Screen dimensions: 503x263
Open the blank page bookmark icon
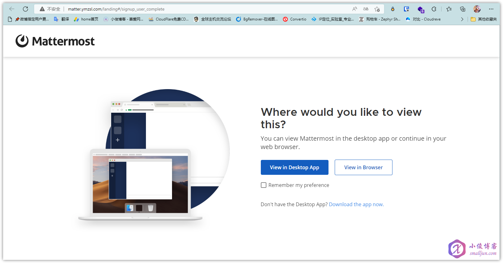click(x=10, y=19)
